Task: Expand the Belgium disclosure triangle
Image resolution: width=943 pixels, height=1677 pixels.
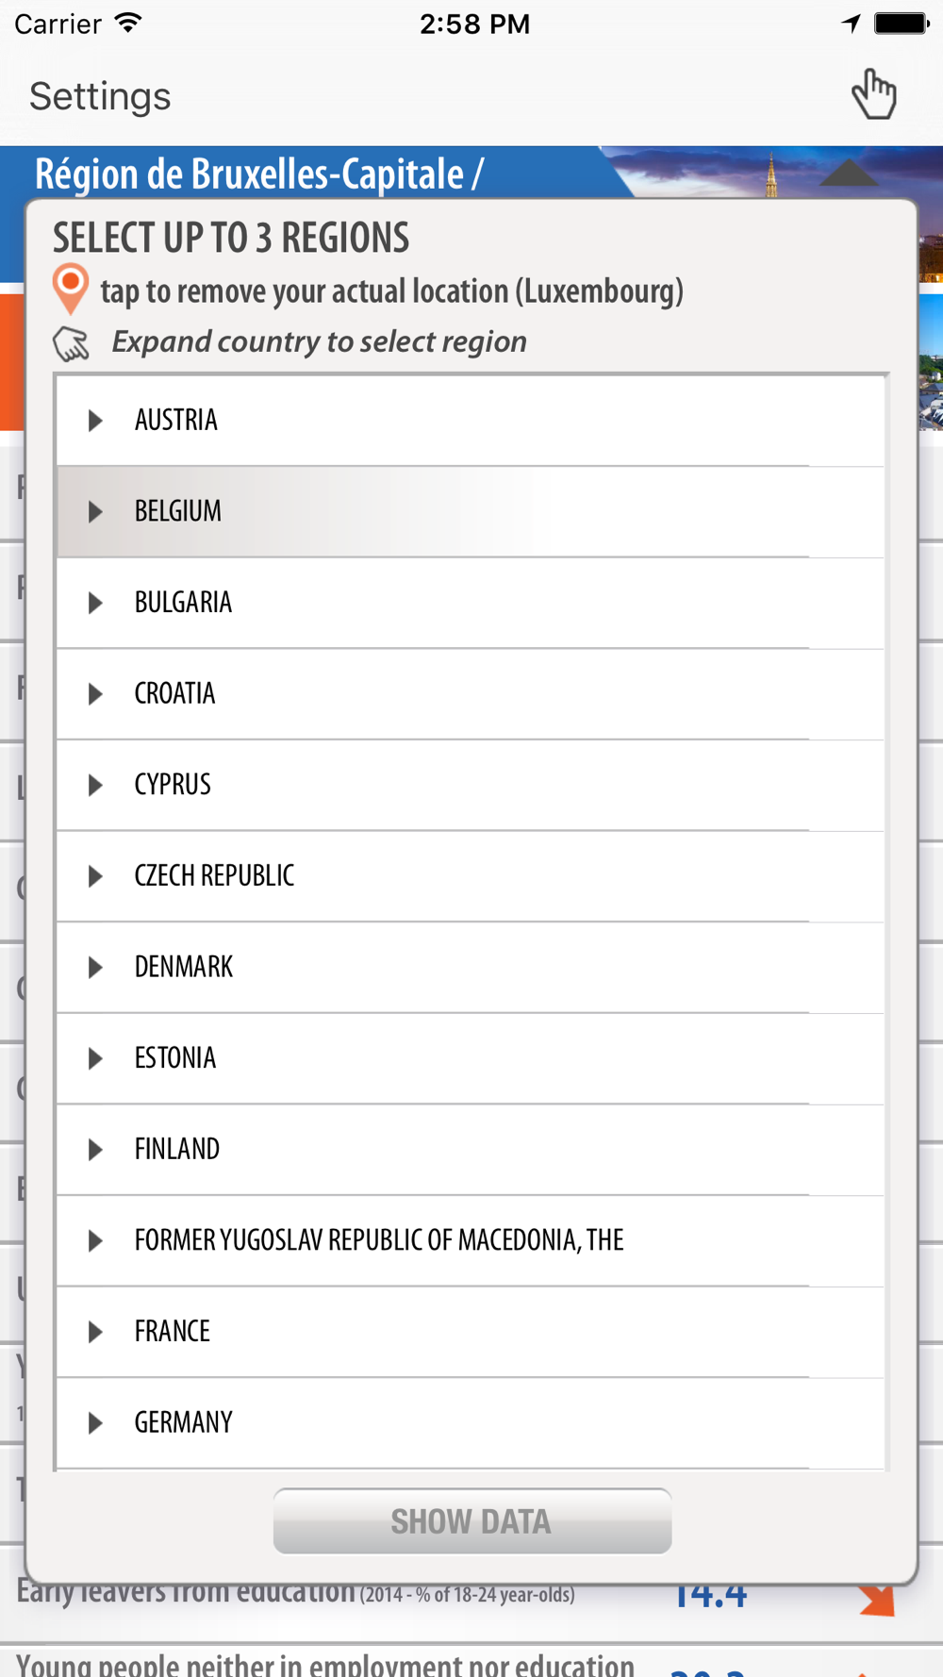Action: click(x=95, y=511)
